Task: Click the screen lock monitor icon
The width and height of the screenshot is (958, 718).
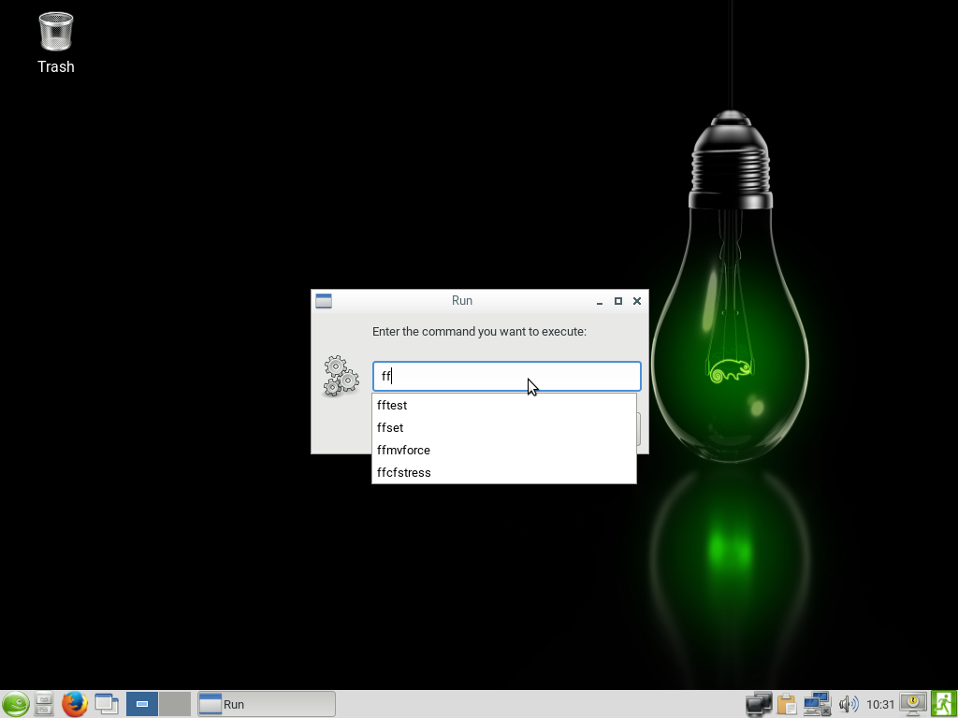Action: tap(913, 704)
